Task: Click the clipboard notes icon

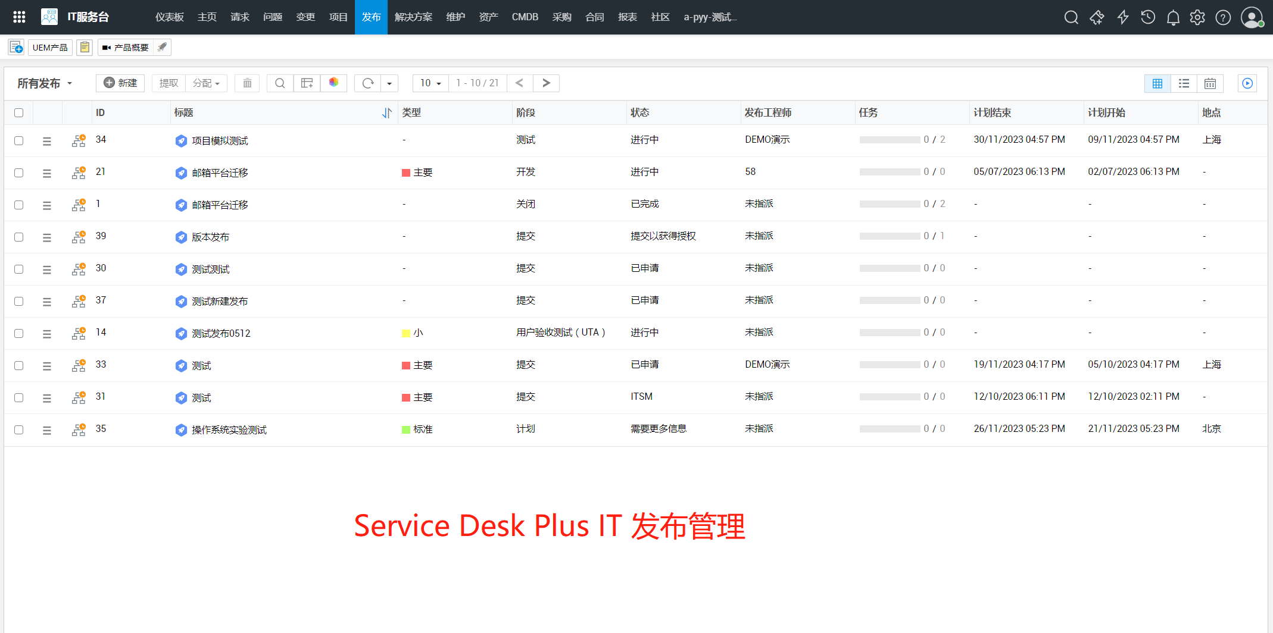Action: [x=85, y=48]
